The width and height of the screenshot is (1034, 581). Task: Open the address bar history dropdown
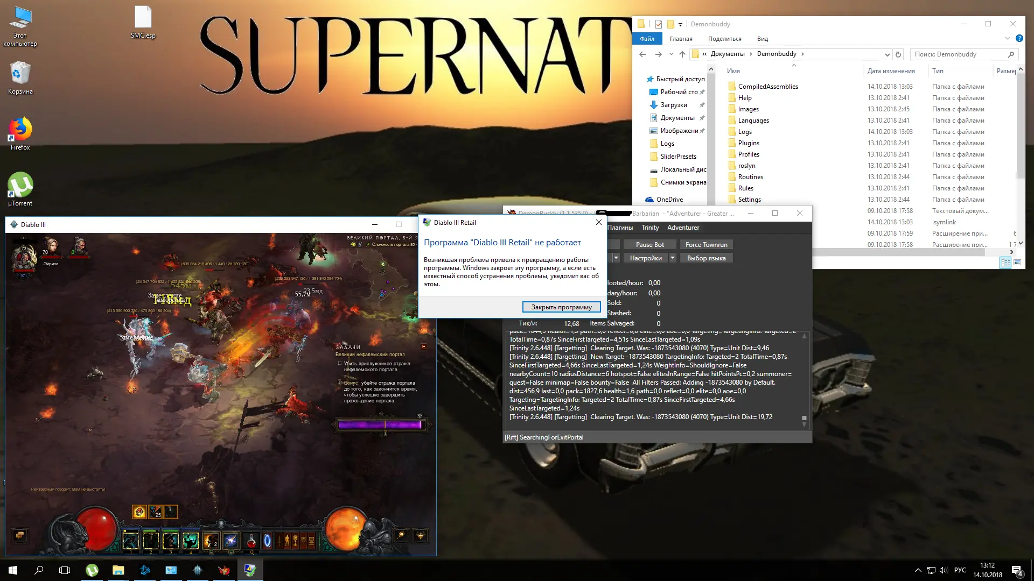tap(887, 54)
